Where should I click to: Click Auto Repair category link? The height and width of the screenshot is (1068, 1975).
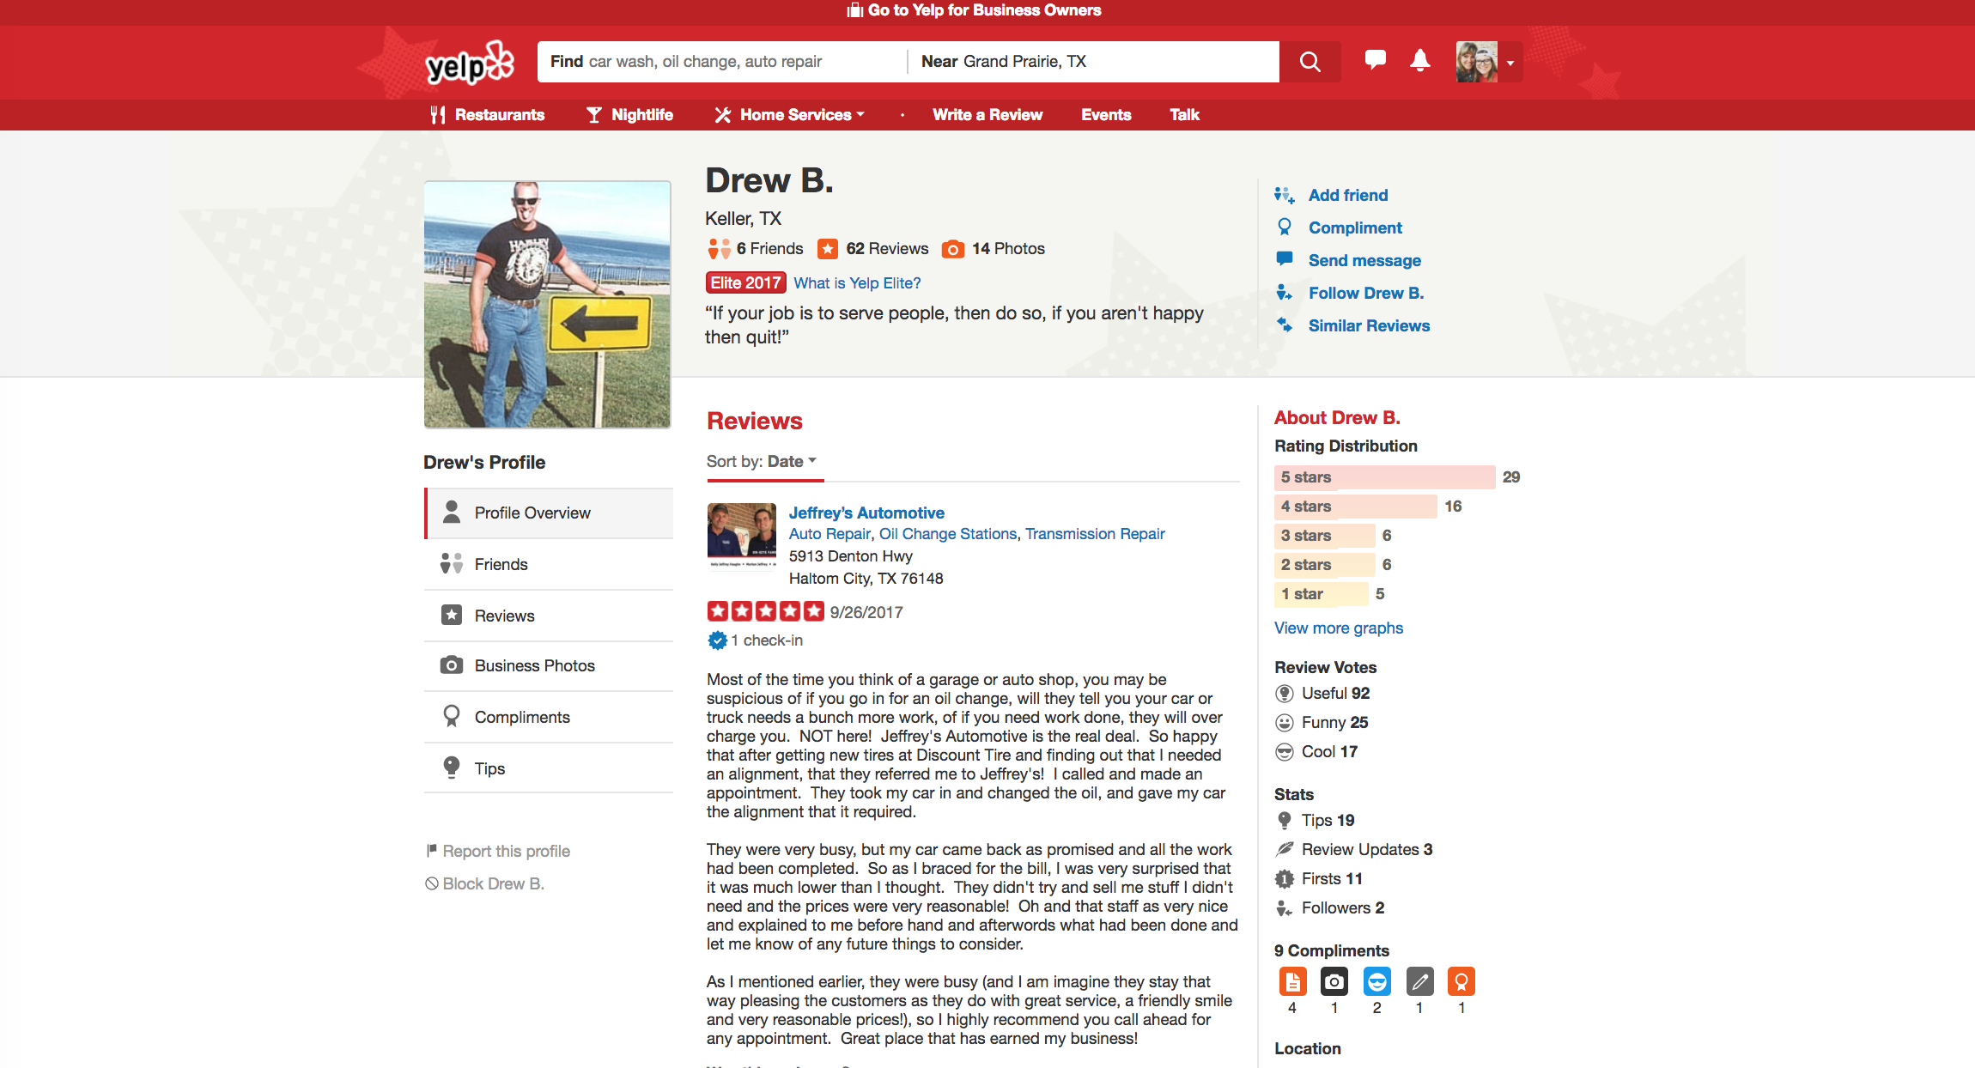(829, 533)
